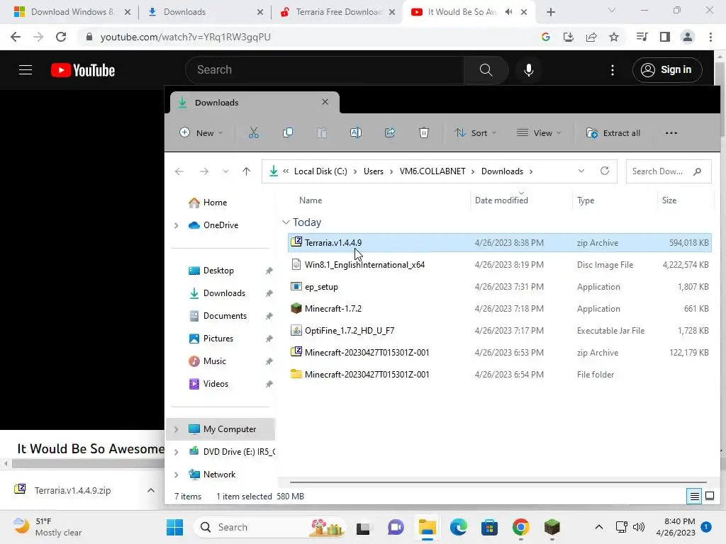Go to YouTube home via logo
The width and height of the screenshot is (726, 544).
(83, 70)
